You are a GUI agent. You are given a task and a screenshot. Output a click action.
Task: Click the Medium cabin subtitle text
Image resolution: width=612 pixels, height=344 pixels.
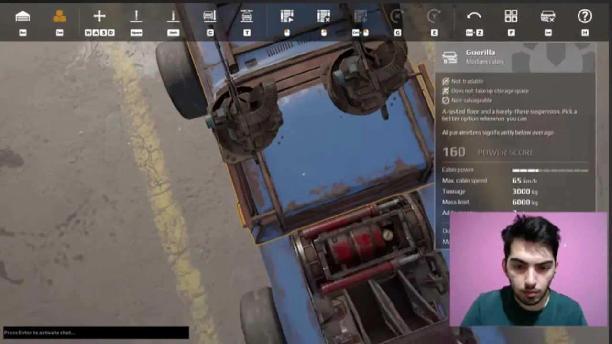(x=484, y=62)
